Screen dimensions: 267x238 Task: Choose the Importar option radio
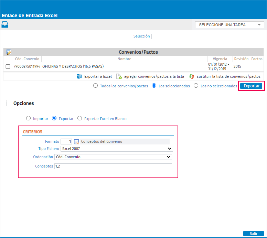[28, 118]
